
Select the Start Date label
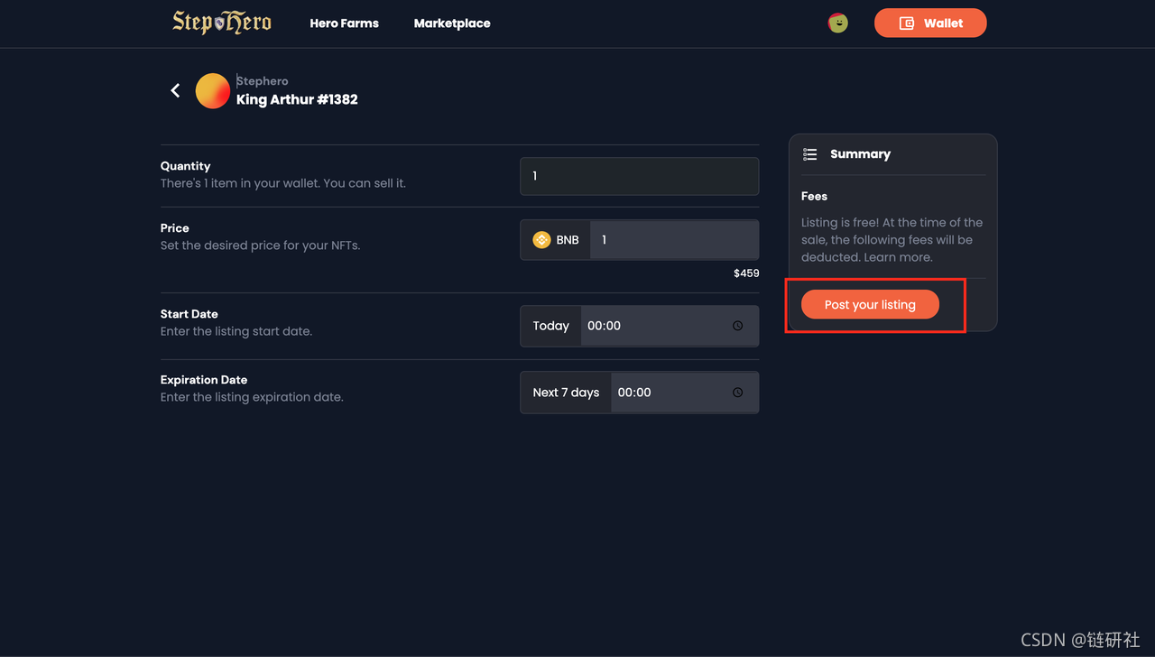[x=189, y=314]
